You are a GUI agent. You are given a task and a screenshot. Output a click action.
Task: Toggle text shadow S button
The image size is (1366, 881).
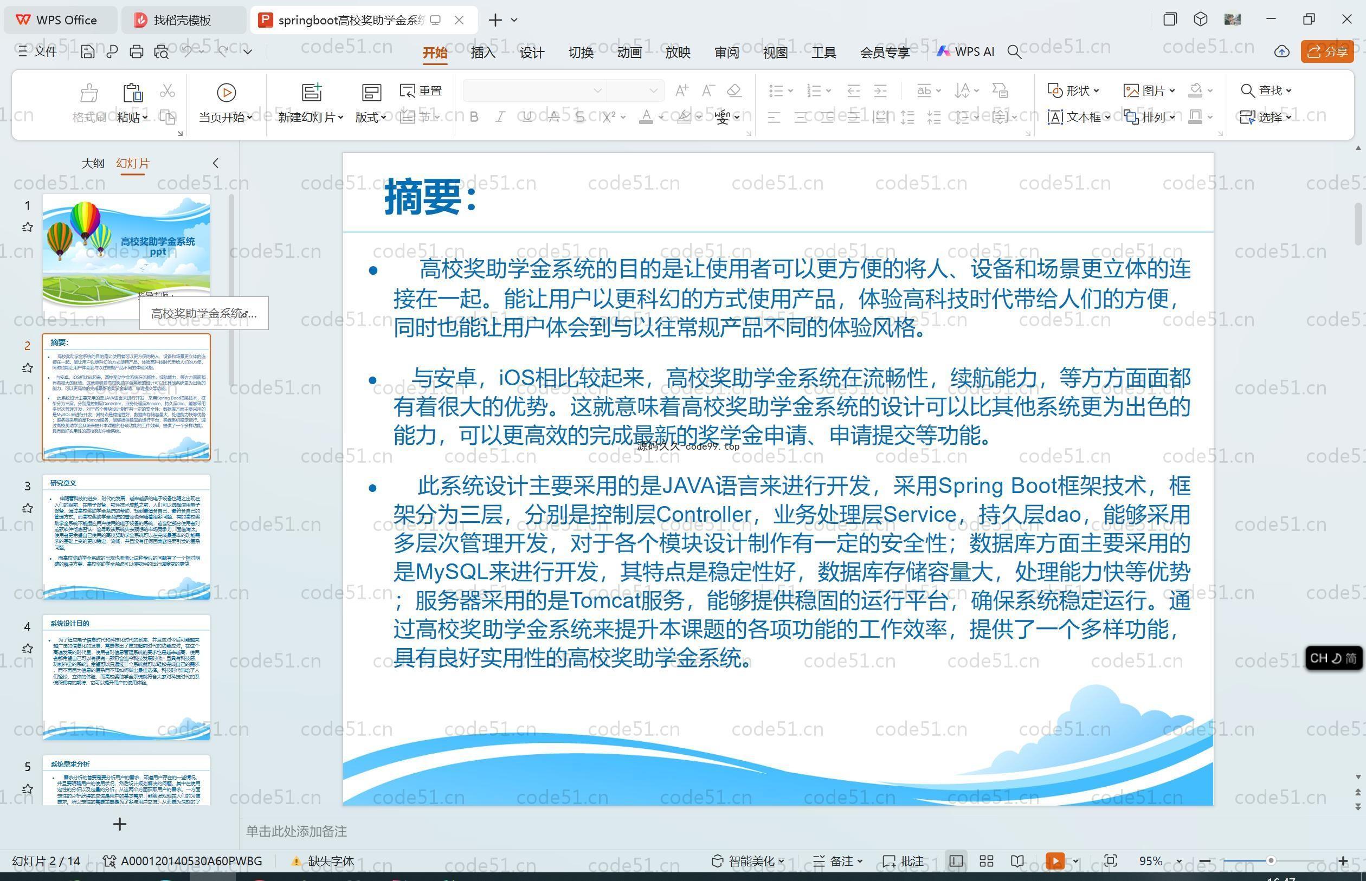click(x=579, y=117)
